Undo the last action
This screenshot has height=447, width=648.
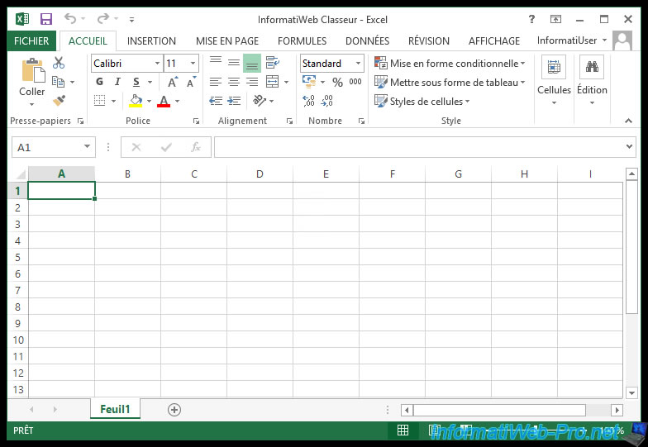69,18
